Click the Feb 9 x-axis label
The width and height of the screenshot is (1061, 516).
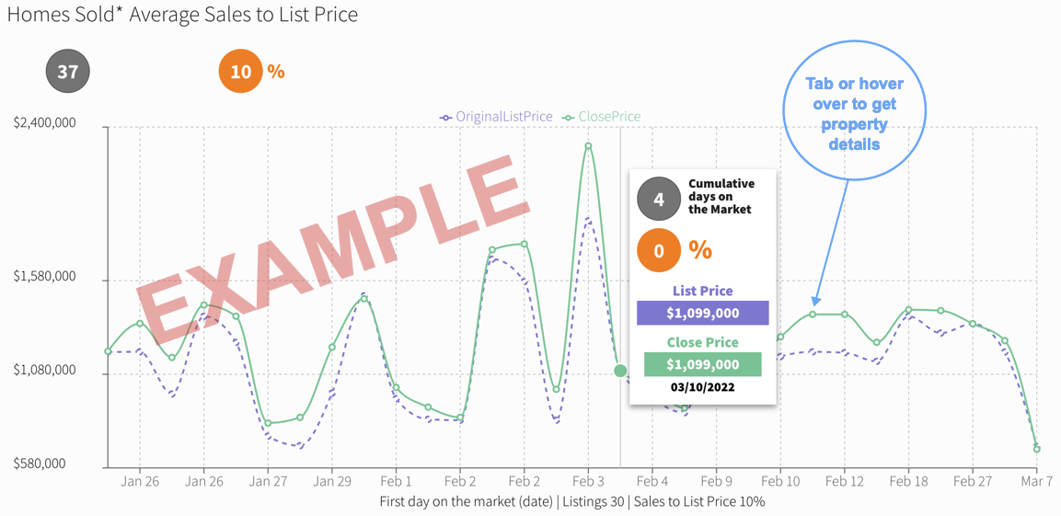click(715, 481)
